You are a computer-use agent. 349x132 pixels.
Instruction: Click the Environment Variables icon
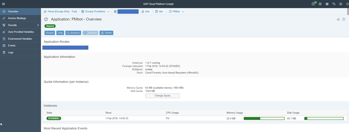pos(4,39)
